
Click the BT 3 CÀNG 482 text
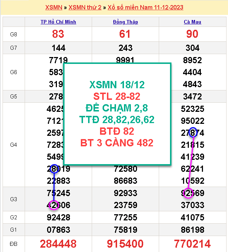(117, 142)
